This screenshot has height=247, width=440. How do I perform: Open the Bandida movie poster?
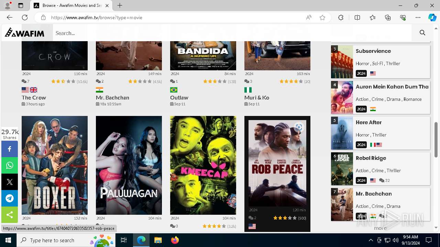coord(203,56)
